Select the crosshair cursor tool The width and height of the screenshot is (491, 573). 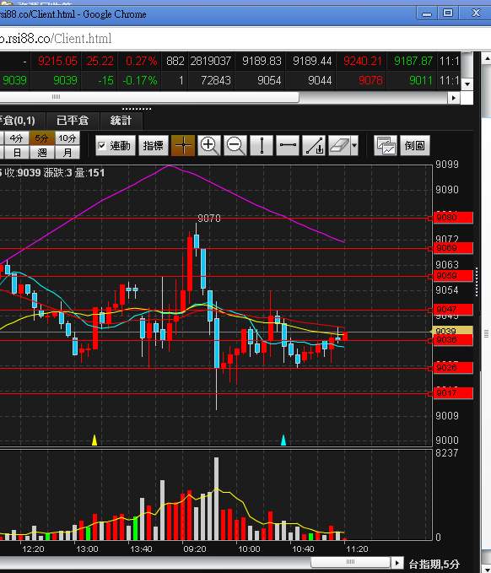(183, 145)
